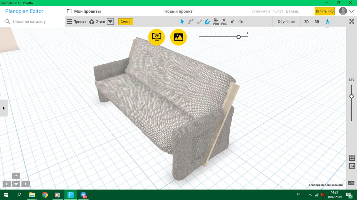Toggle the magnet snapping tool

pos(207,22)
